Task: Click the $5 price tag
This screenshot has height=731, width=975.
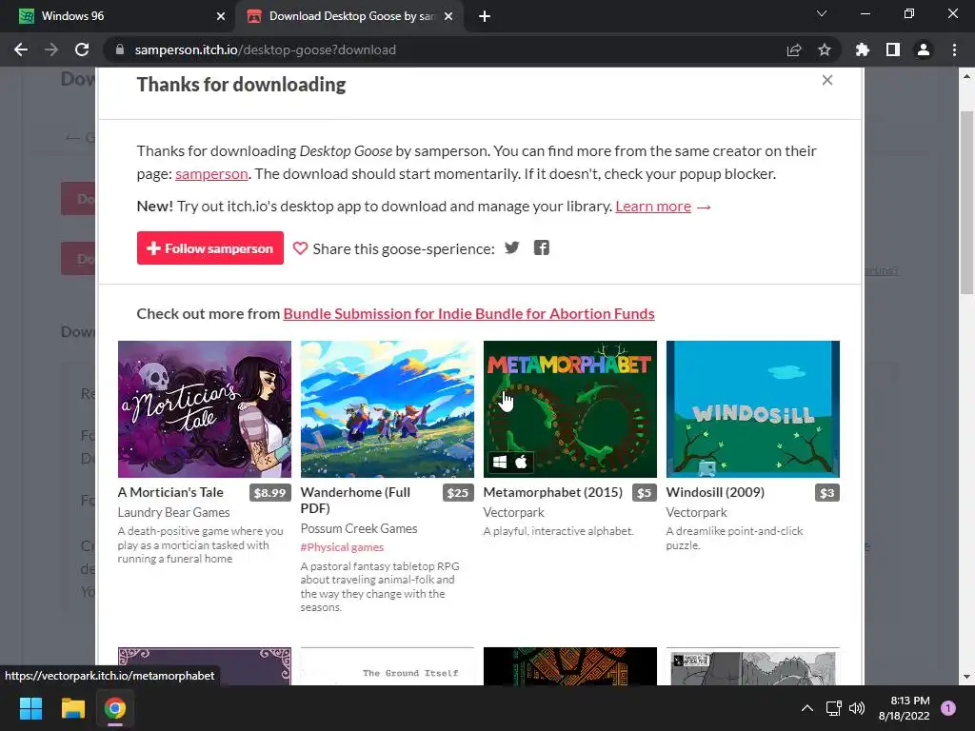Action: (645, 493)
